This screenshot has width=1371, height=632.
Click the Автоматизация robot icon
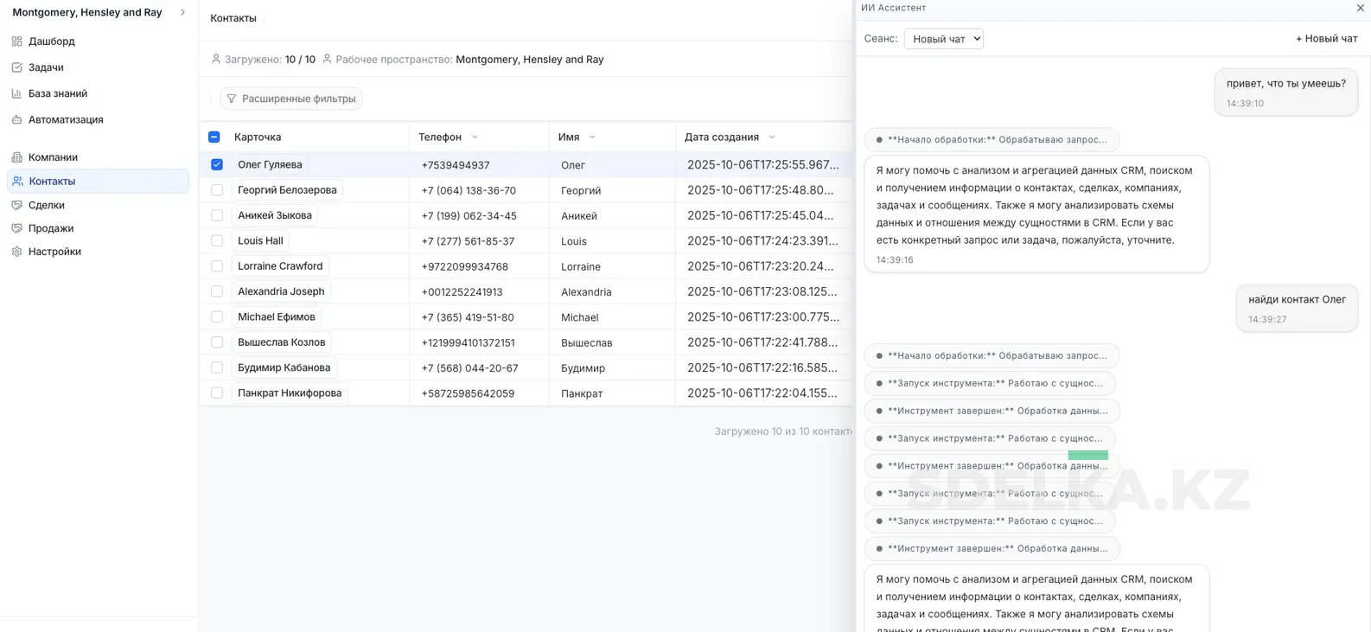click(17, 120)
